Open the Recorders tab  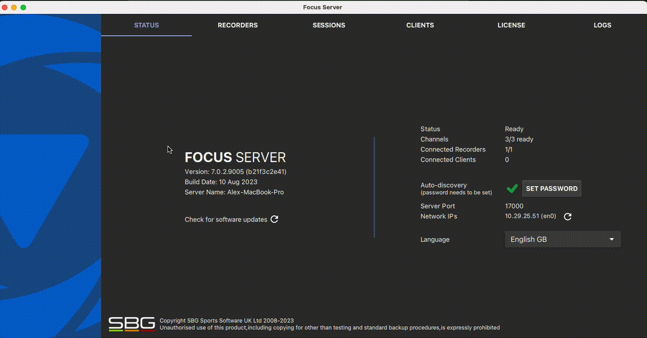tap(238, 25)
